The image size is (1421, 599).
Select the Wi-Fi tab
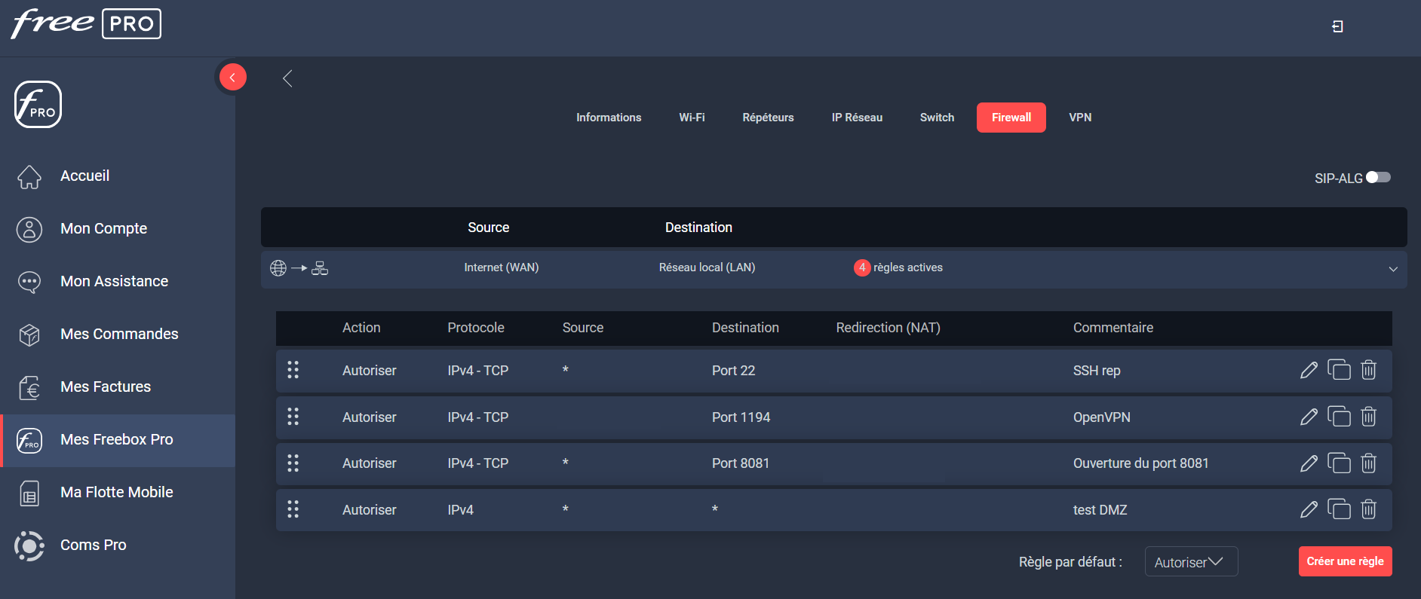pos(692,118)
